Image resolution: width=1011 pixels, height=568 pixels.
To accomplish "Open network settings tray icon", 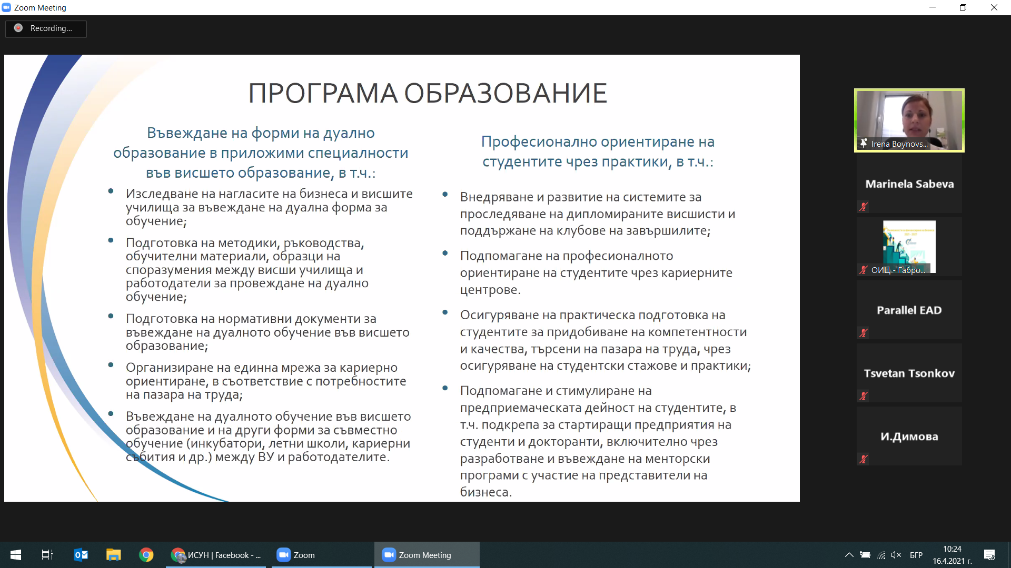I will click(881, 555).
